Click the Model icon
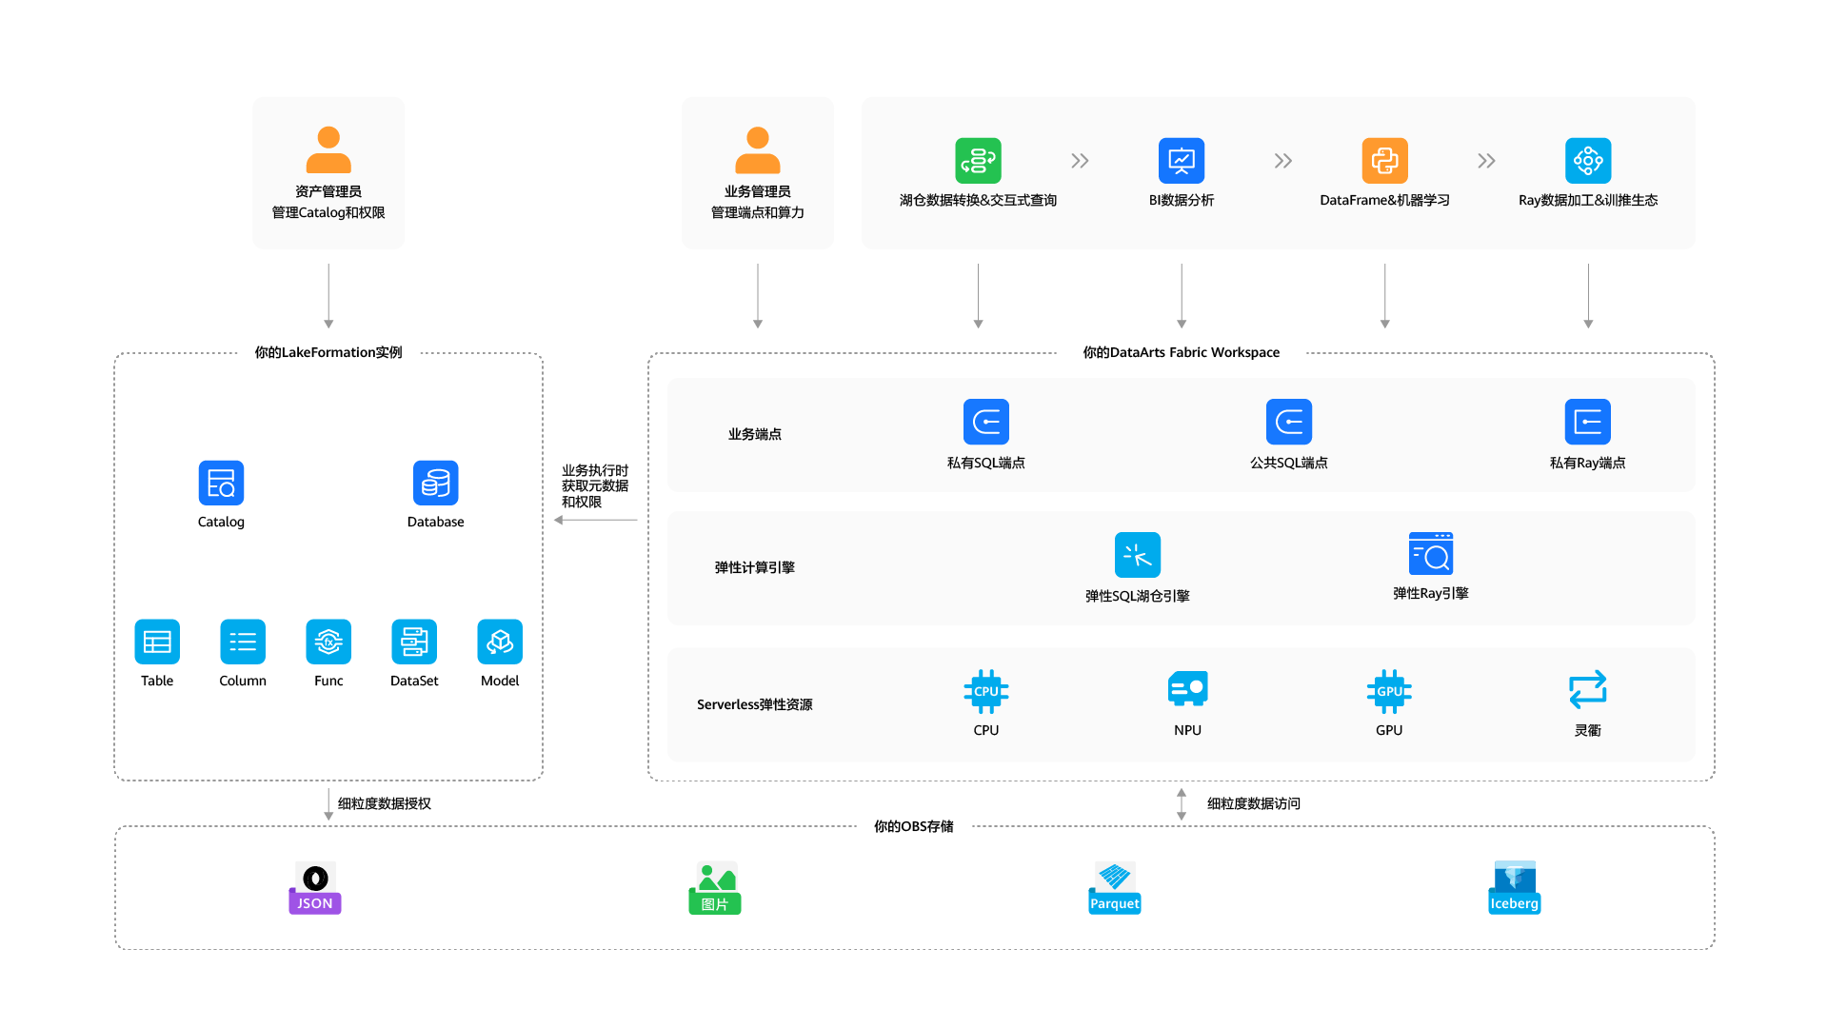 [500, 642]
